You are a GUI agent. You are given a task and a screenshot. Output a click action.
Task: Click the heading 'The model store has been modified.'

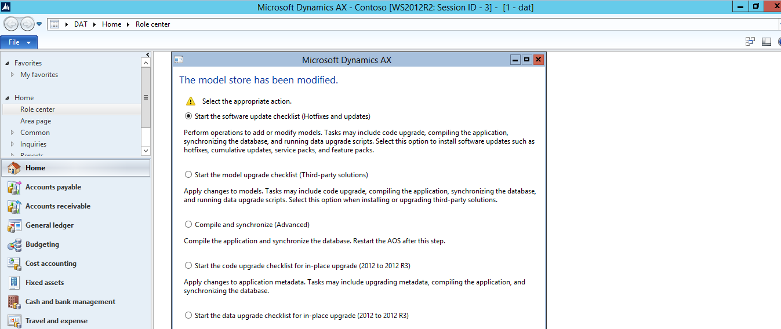(x=259, y=80)
